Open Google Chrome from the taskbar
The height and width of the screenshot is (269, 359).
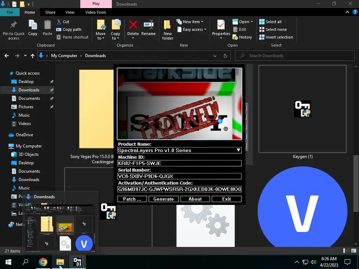[x=43, y=262]
